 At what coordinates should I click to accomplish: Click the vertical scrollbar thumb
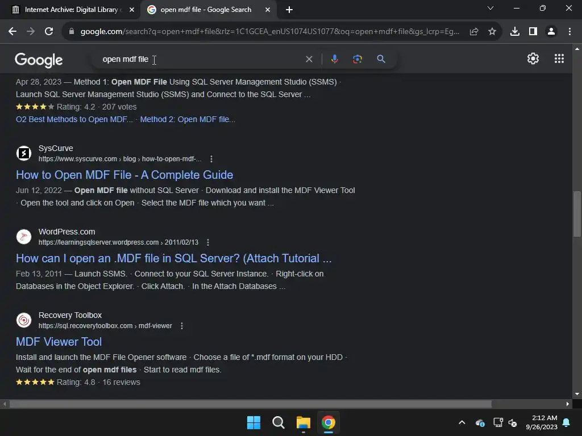[577, 214]
